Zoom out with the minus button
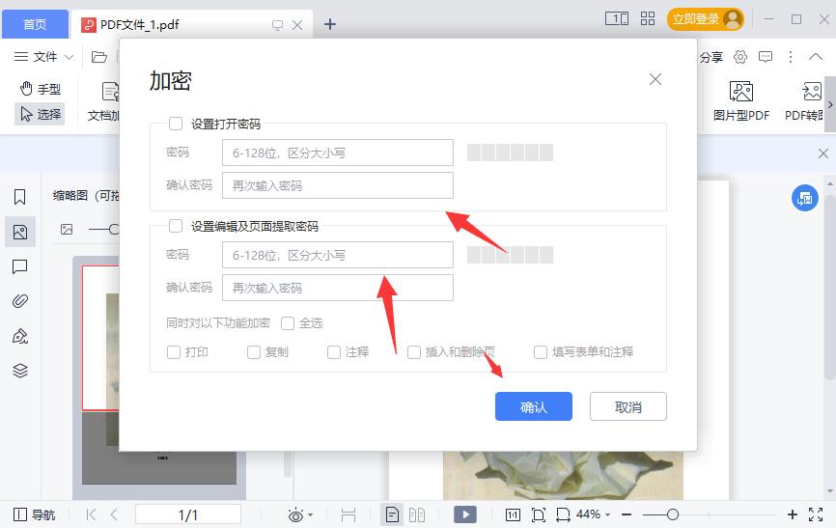The width and height of the screenshot is (836, 528). tap(627, 514)
